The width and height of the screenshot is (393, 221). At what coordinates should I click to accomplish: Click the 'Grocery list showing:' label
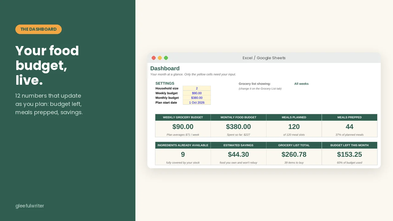(255, 84)
